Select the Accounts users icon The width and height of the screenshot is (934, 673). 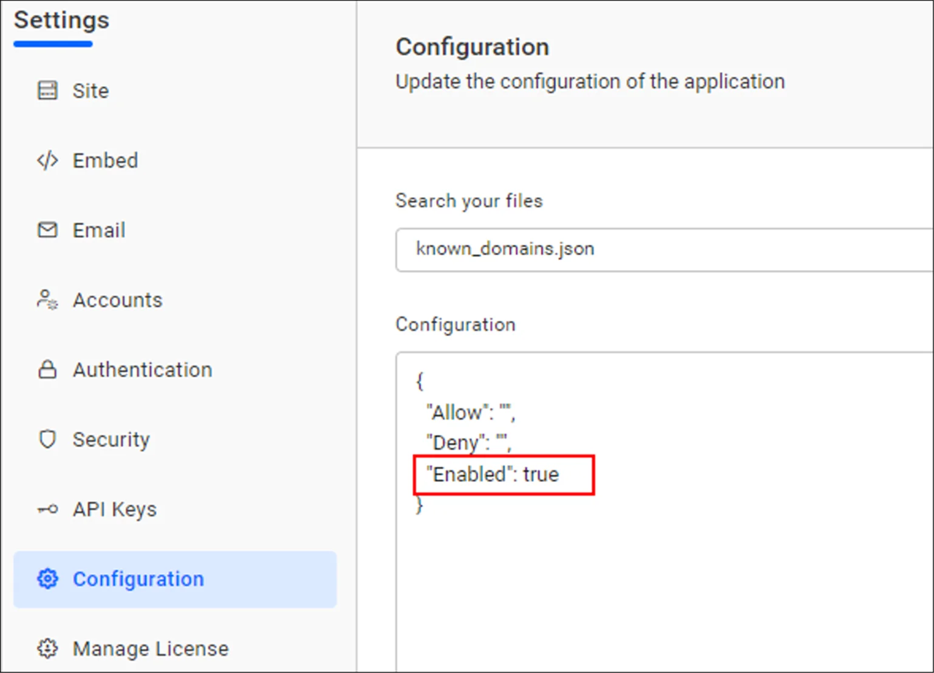(47, 299)
